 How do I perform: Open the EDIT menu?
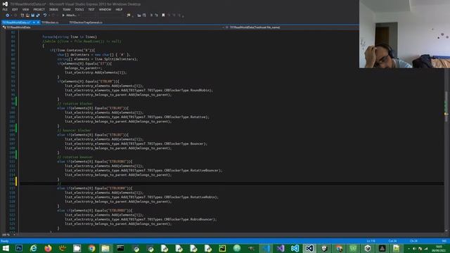[15, 9]
